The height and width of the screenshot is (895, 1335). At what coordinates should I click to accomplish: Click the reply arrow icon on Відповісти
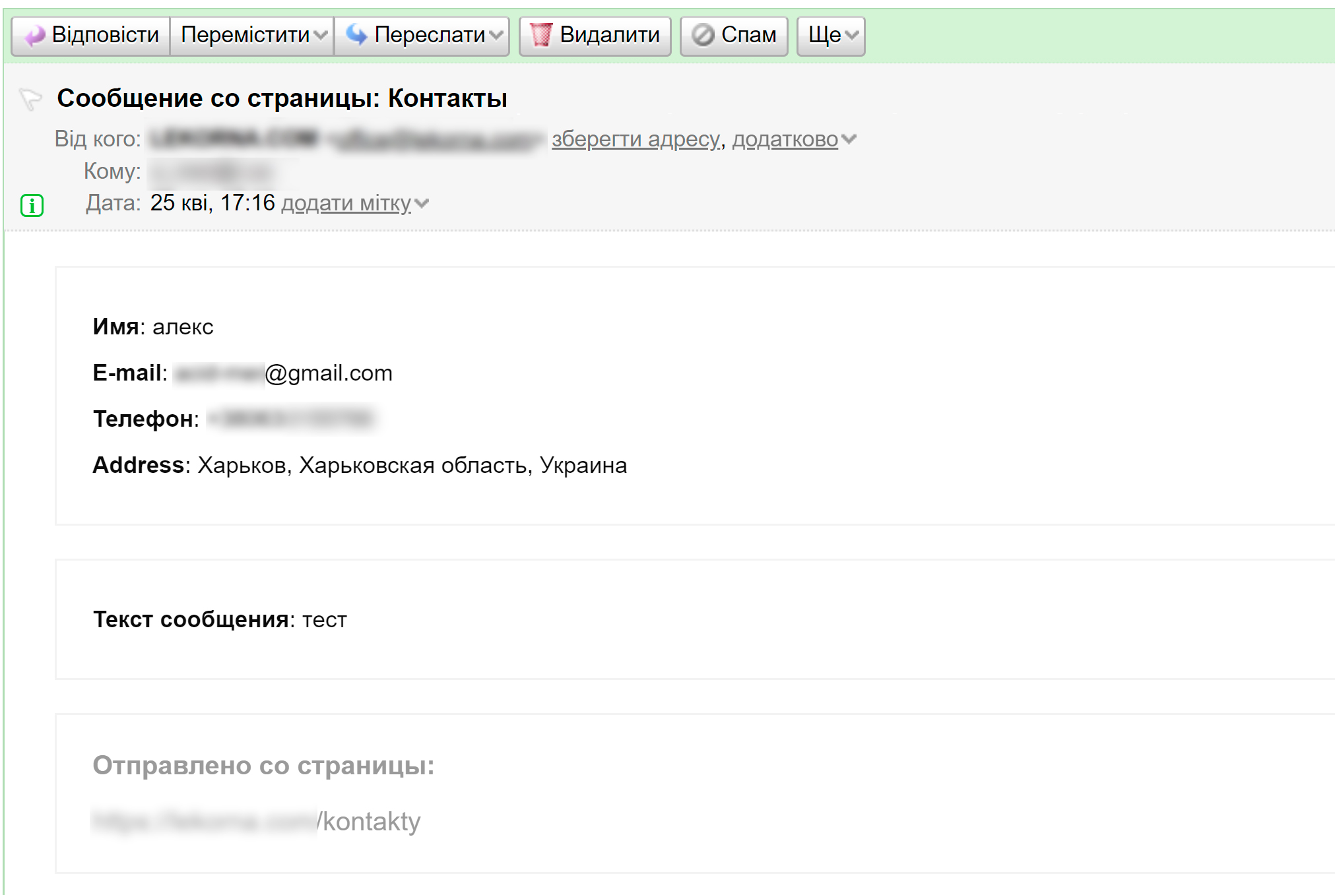(35, 36)
